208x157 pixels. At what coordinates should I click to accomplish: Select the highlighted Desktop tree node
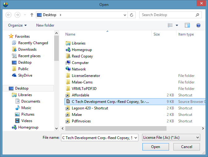[28, 88]
